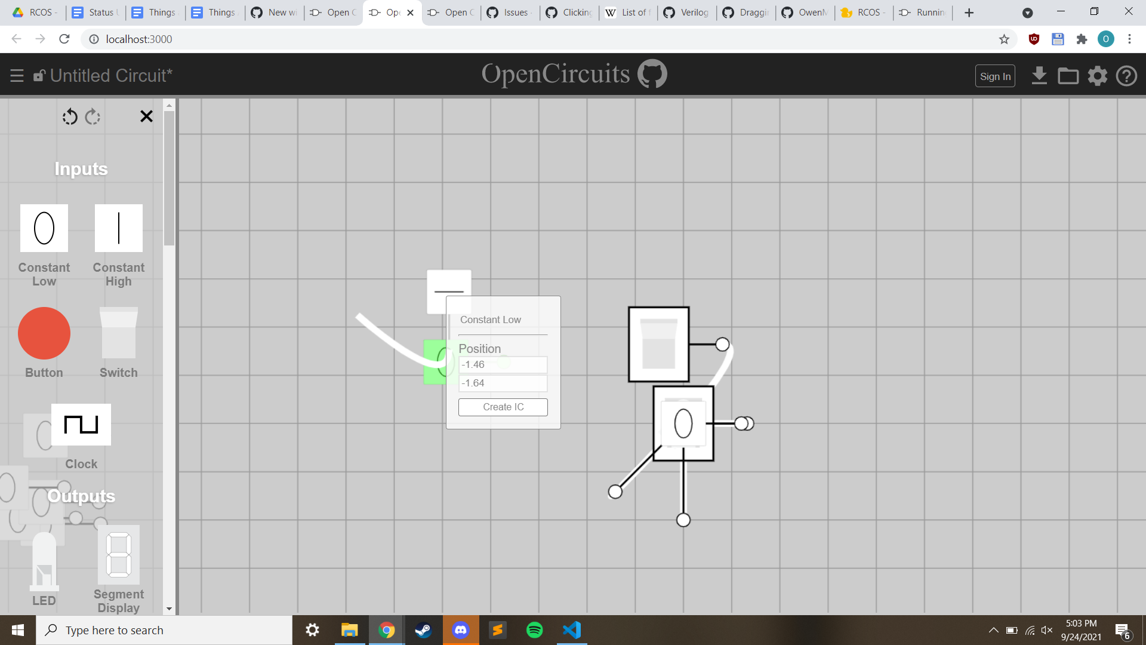1146x645 pixels.
Task: Open the circuit settings gear
Action: click(x=1098, y=76)
